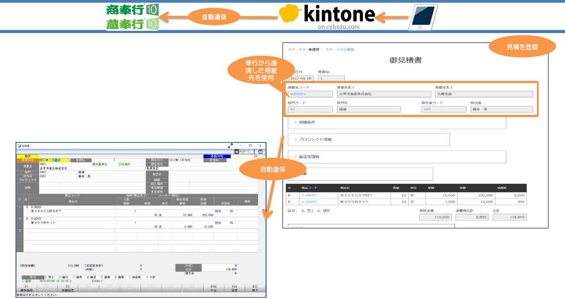Click the diagonal expand arrows in 見積書 title bar
The image size is (565, 299).
tap(231, 146)
